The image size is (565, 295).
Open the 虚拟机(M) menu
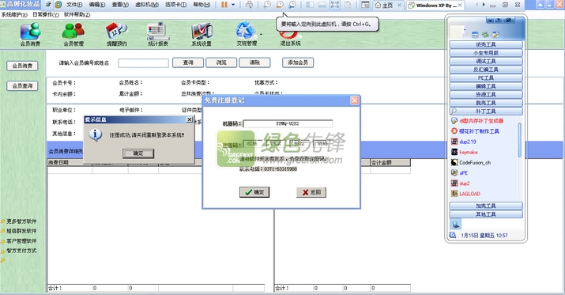click(147, 5)
